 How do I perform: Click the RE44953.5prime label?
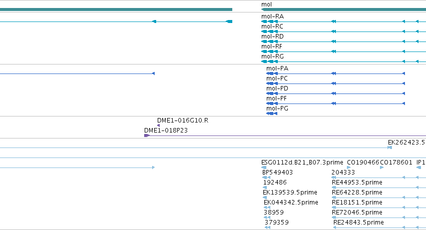click(357, 182)
